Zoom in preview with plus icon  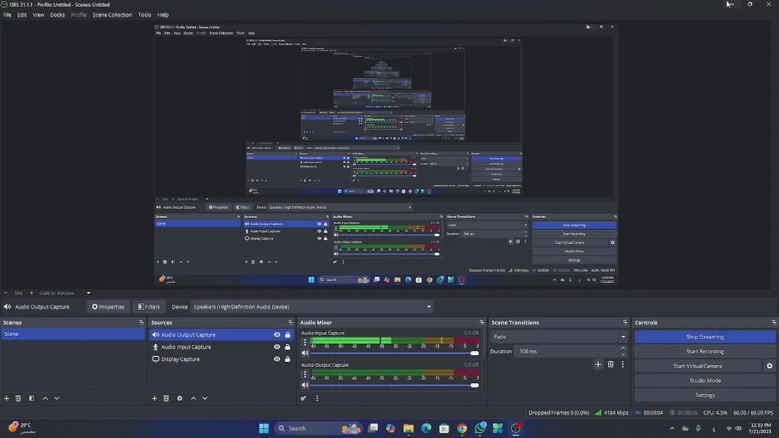click(x=32, y=293)
